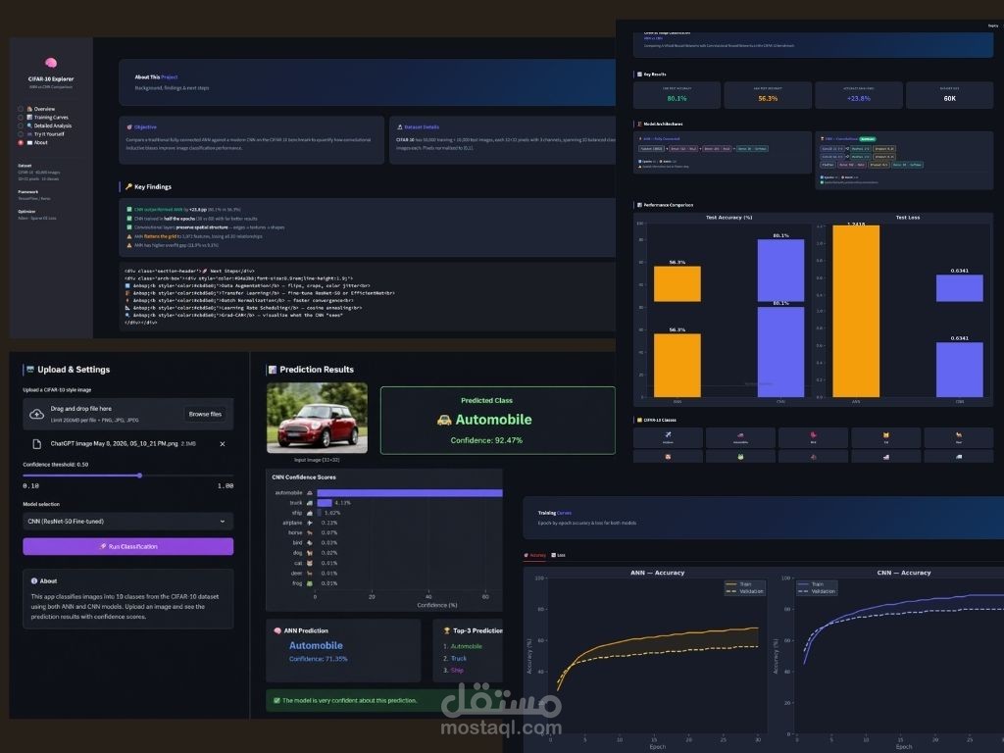Viewport: 1004px width, 753px height.
Task: Click the chart icon beside Prediction Results heading
Action: click(x=273, y=370)
